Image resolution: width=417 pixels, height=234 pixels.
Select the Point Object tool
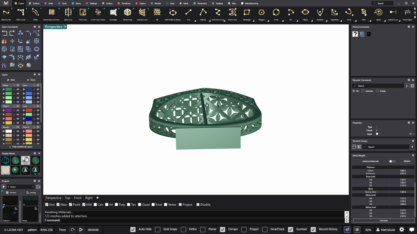(x=408, y=14)
